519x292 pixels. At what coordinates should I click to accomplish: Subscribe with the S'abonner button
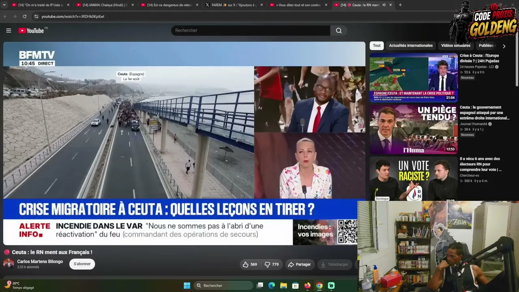click(x=82, y=264)
